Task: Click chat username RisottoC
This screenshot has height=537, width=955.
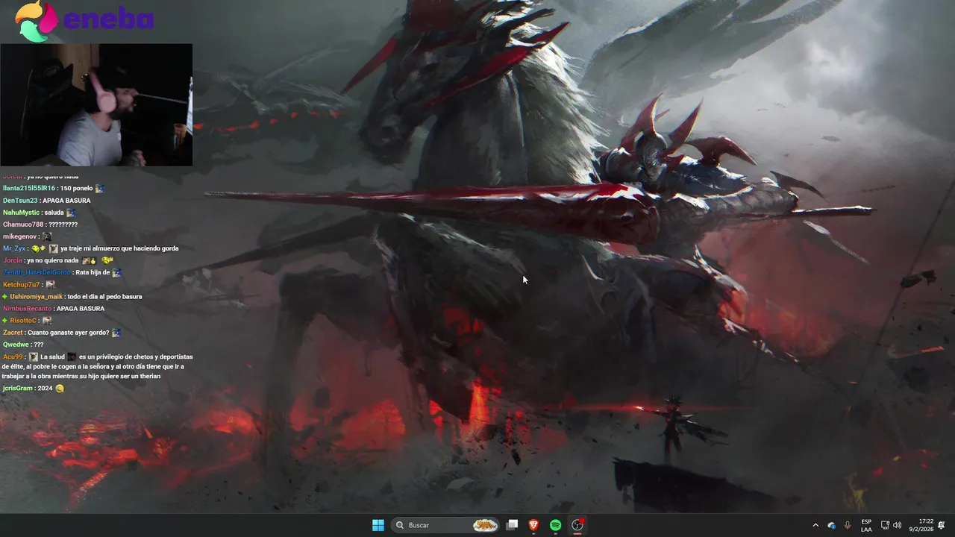Action: coord(23,320)
